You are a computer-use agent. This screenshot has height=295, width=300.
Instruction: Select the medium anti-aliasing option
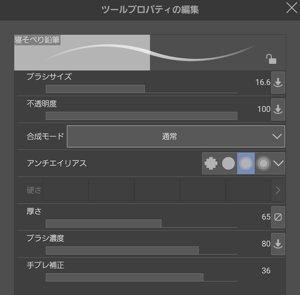click(x=246, y=163)
